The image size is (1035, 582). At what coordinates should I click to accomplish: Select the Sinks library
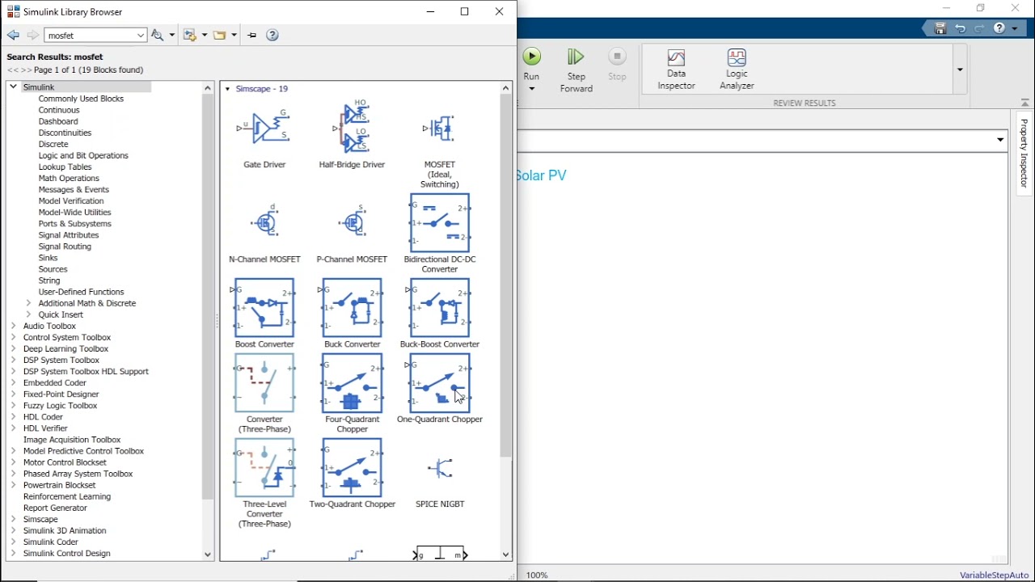pyautogui.click(x=48, y=258)
